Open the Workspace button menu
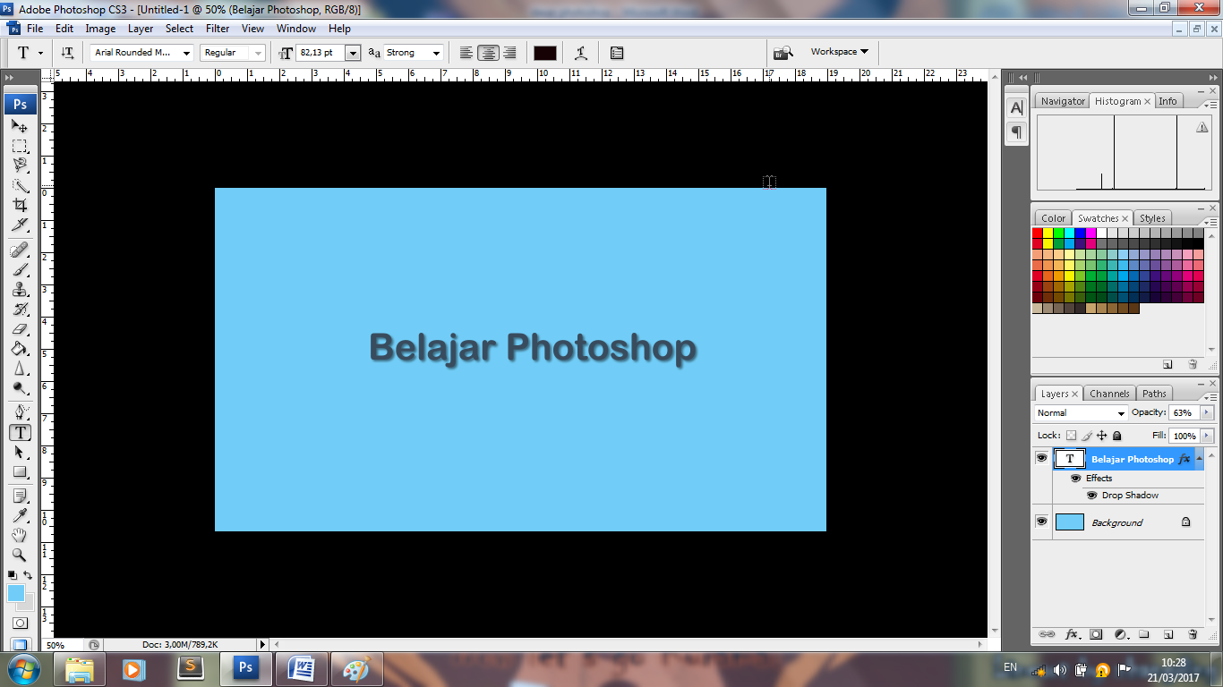 click(839, 52)
